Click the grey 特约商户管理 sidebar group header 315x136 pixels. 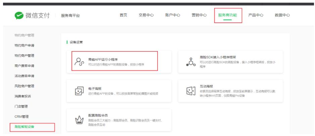click(24, 35)
